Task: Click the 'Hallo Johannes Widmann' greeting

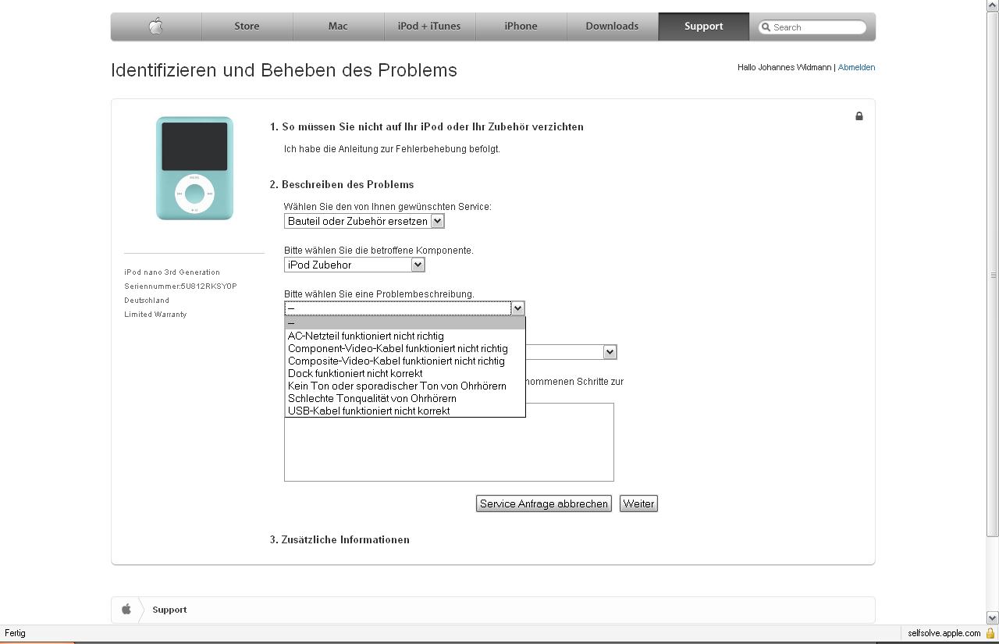Action: (x=784, y=67)
